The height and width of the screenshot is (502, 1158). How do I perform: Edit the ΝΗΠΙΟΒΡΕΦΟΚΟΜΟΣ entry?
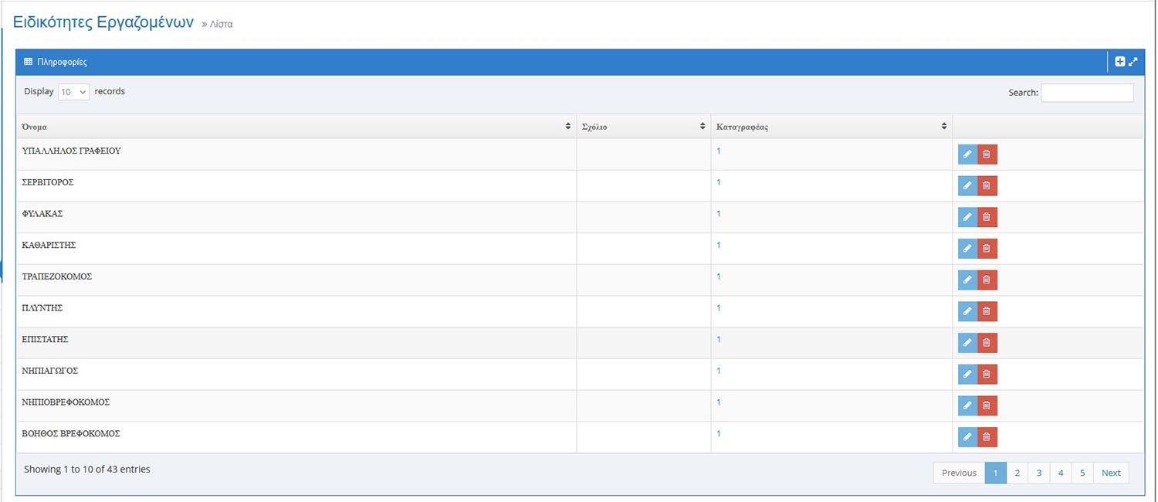click(967, 405)
